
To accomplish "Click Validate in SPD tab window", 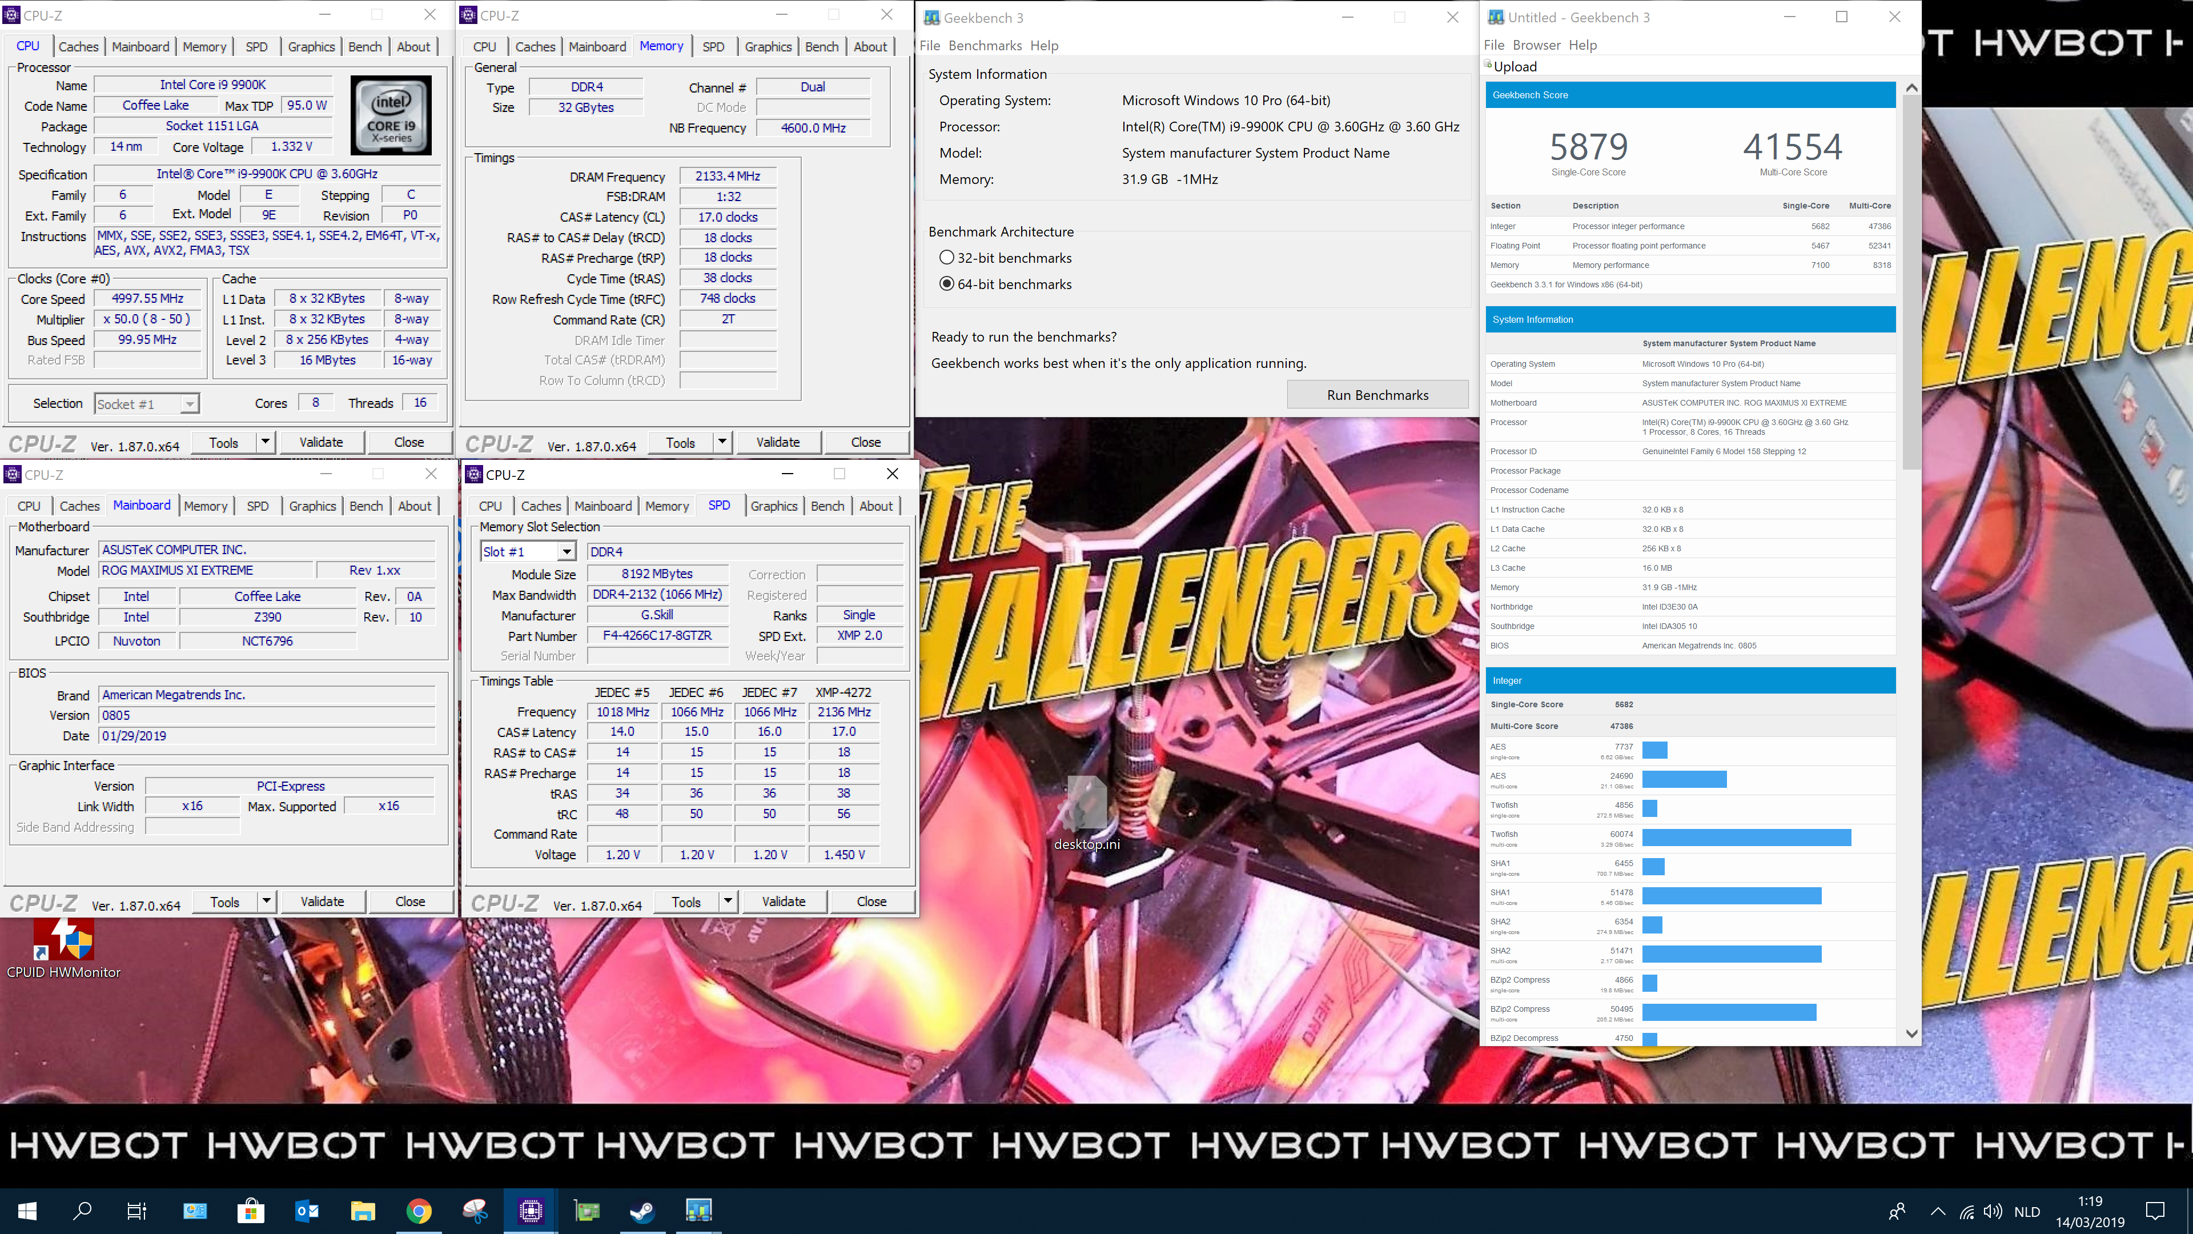I will [783, 901].
